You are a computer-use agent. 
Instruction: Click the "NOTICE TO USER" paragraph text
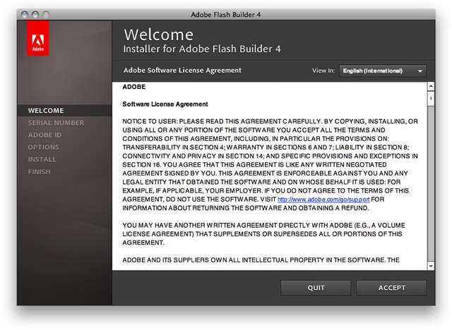(270, 164)
